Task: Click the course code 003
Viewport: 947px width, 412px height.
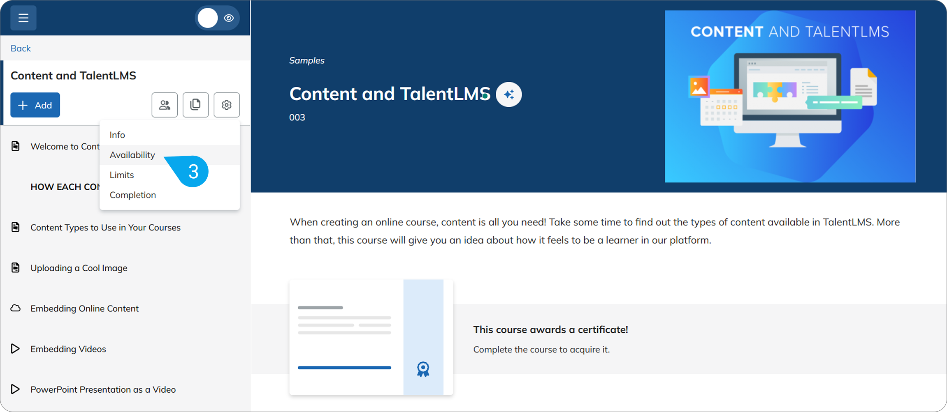Action: (297, 117)
